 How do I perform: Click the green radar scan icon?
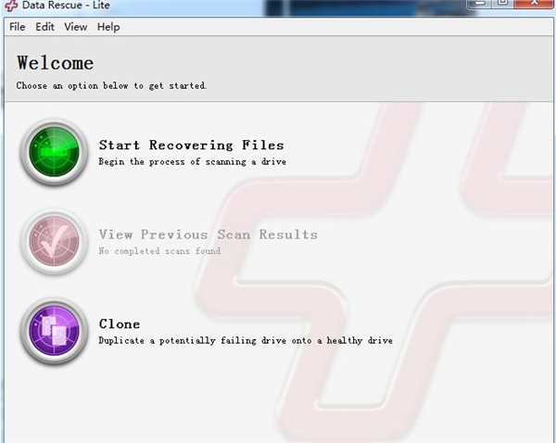(x=54, y=152)
